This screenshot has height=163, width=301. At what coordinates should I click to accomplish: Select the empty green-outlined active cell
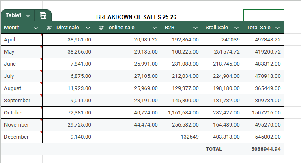263,15
